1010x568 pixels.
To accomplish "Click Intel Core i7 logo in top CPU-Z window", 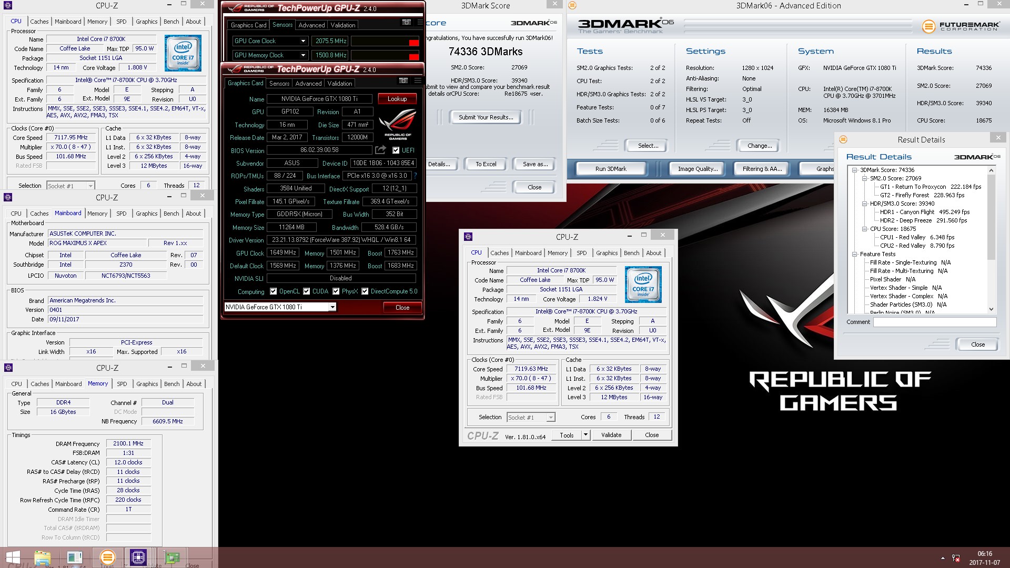I will [x=183, y=53].
